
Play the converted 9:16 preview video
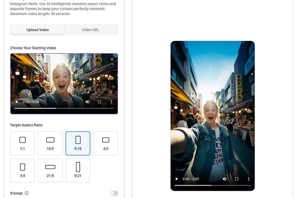point(176,179)
